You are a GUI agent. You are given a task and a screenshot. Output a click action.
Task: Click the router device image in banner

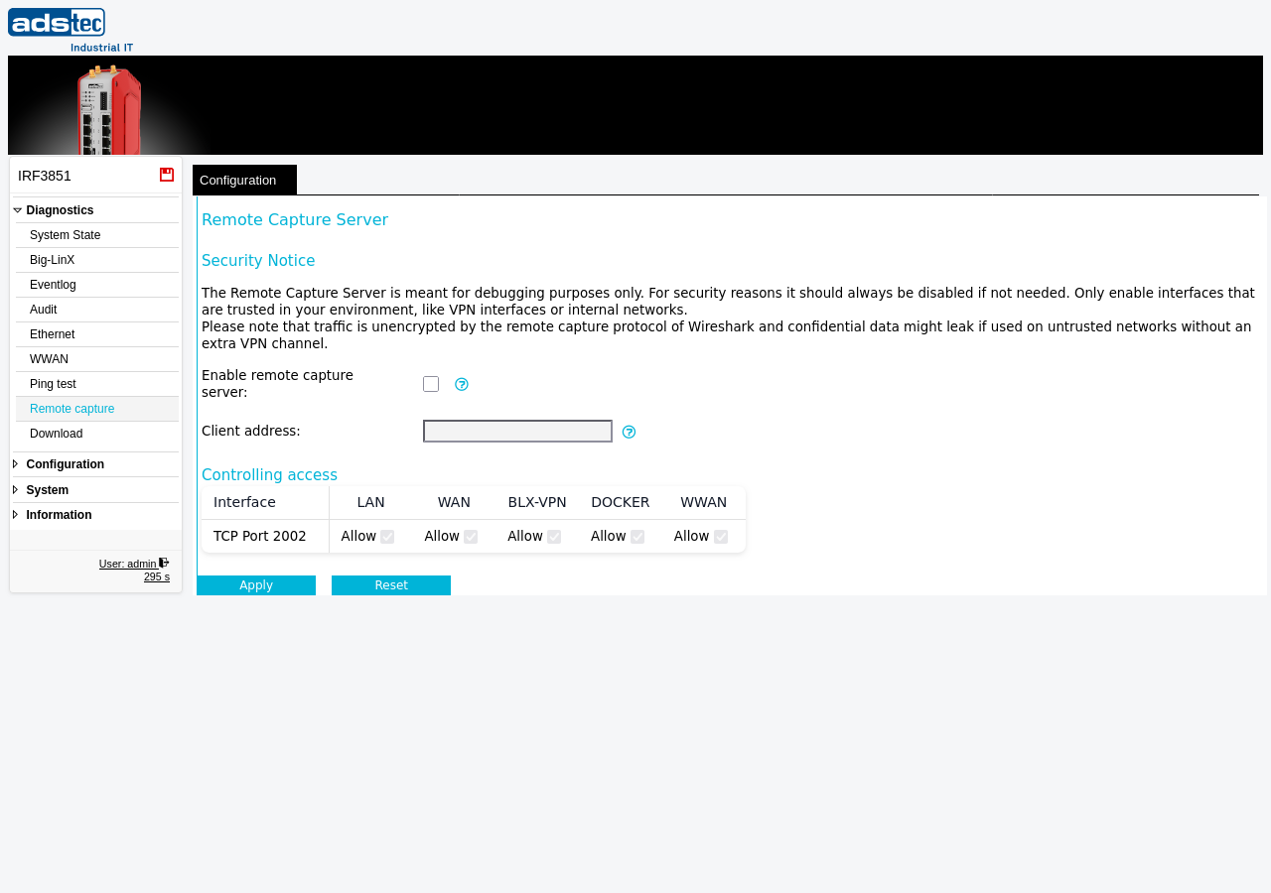click(109, 109)
